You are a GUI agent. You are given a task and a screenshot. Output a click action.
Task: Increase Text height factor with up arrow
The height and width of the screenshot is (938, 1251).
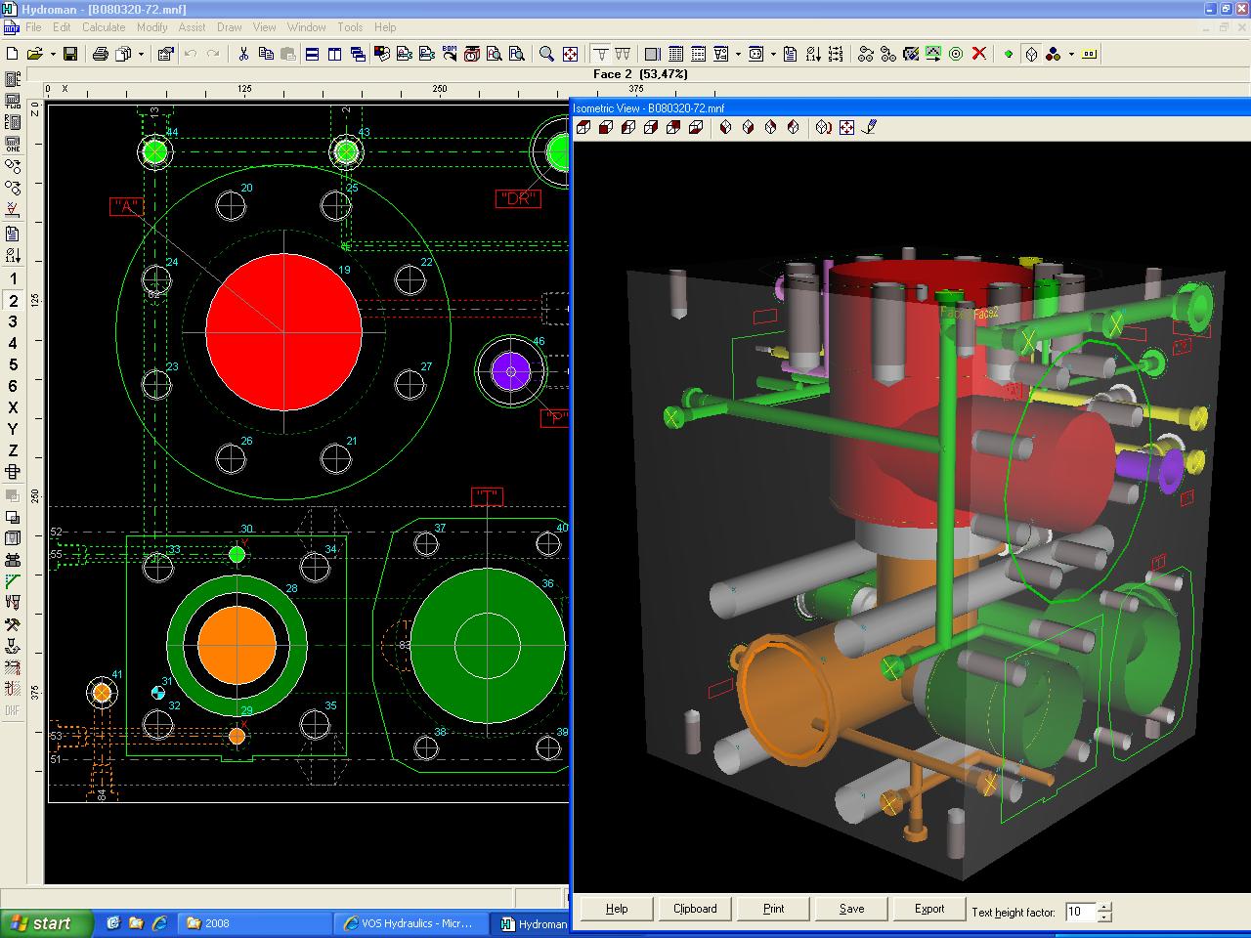coord(1104,907)
